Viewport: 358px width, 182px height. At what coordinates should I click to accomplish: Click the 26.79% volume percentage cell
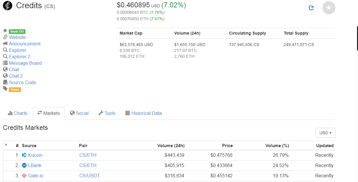(x=280, y=155)
